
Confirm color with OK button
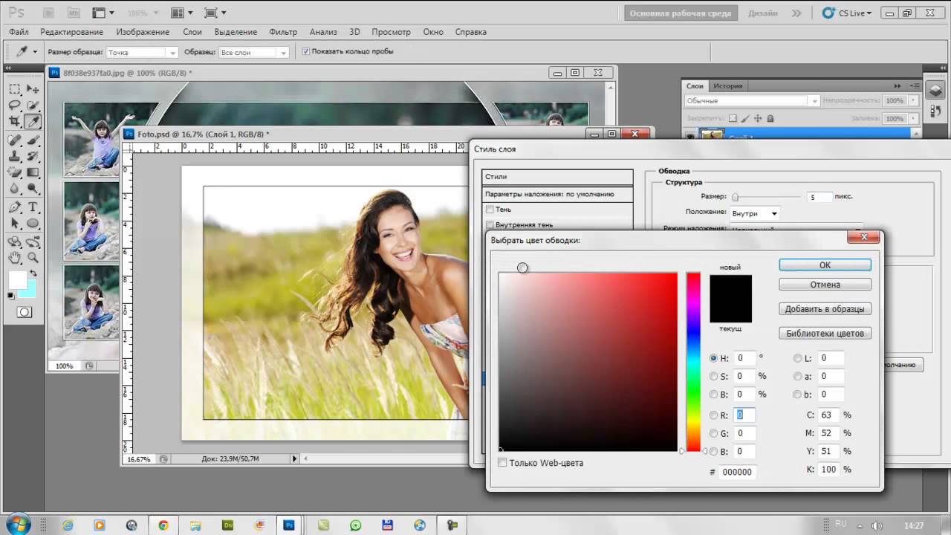(x=825, y=265)
